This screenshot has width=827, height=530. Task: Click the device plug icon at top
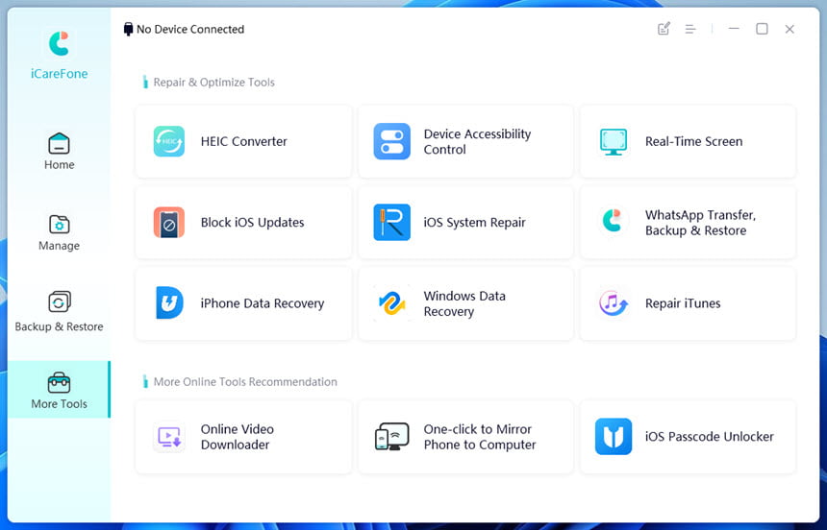click(x=128, y=29)
